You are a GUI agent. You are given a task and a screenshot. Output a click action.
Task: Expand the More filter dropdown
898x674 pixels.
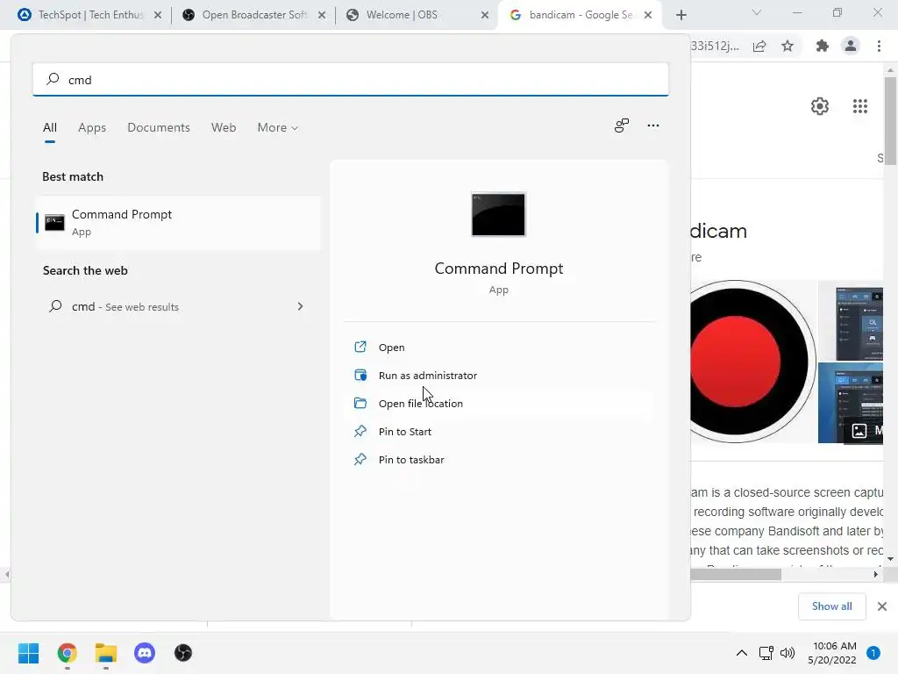point(277,127)
